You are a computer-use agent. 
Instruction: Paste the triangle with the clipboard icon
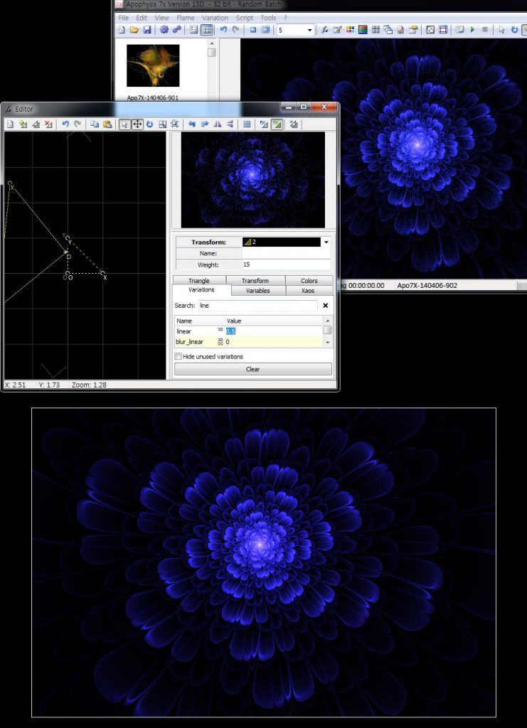point(107,124)
